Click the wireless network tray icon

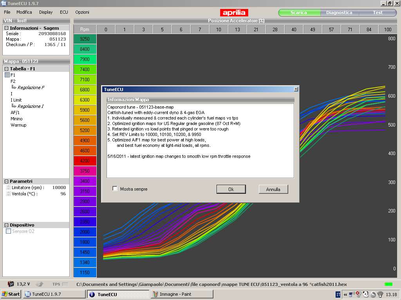[380, 295]
